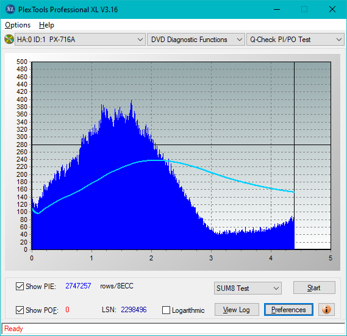The width and height of the screenshot is (347, 336).
Task: Expand the Q-Check PI/PO Test dropdown
Action: pyautogui.click(x=295, y=40)
